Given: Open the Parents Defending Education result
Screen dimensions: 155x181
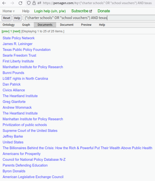Looking at the screenshot, I should coord(25,165).
